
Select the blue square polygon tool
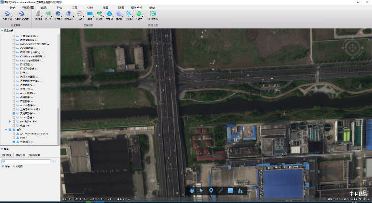pos(230,191)
